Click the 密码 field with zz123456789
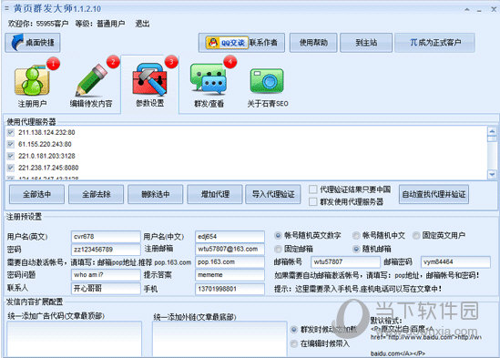This screenshot has height=358, width=500. (x=106, y=250)
